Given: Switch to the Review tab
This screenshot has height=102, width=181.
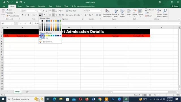Looking at the screenshot, I should click(x=58, y=6).
